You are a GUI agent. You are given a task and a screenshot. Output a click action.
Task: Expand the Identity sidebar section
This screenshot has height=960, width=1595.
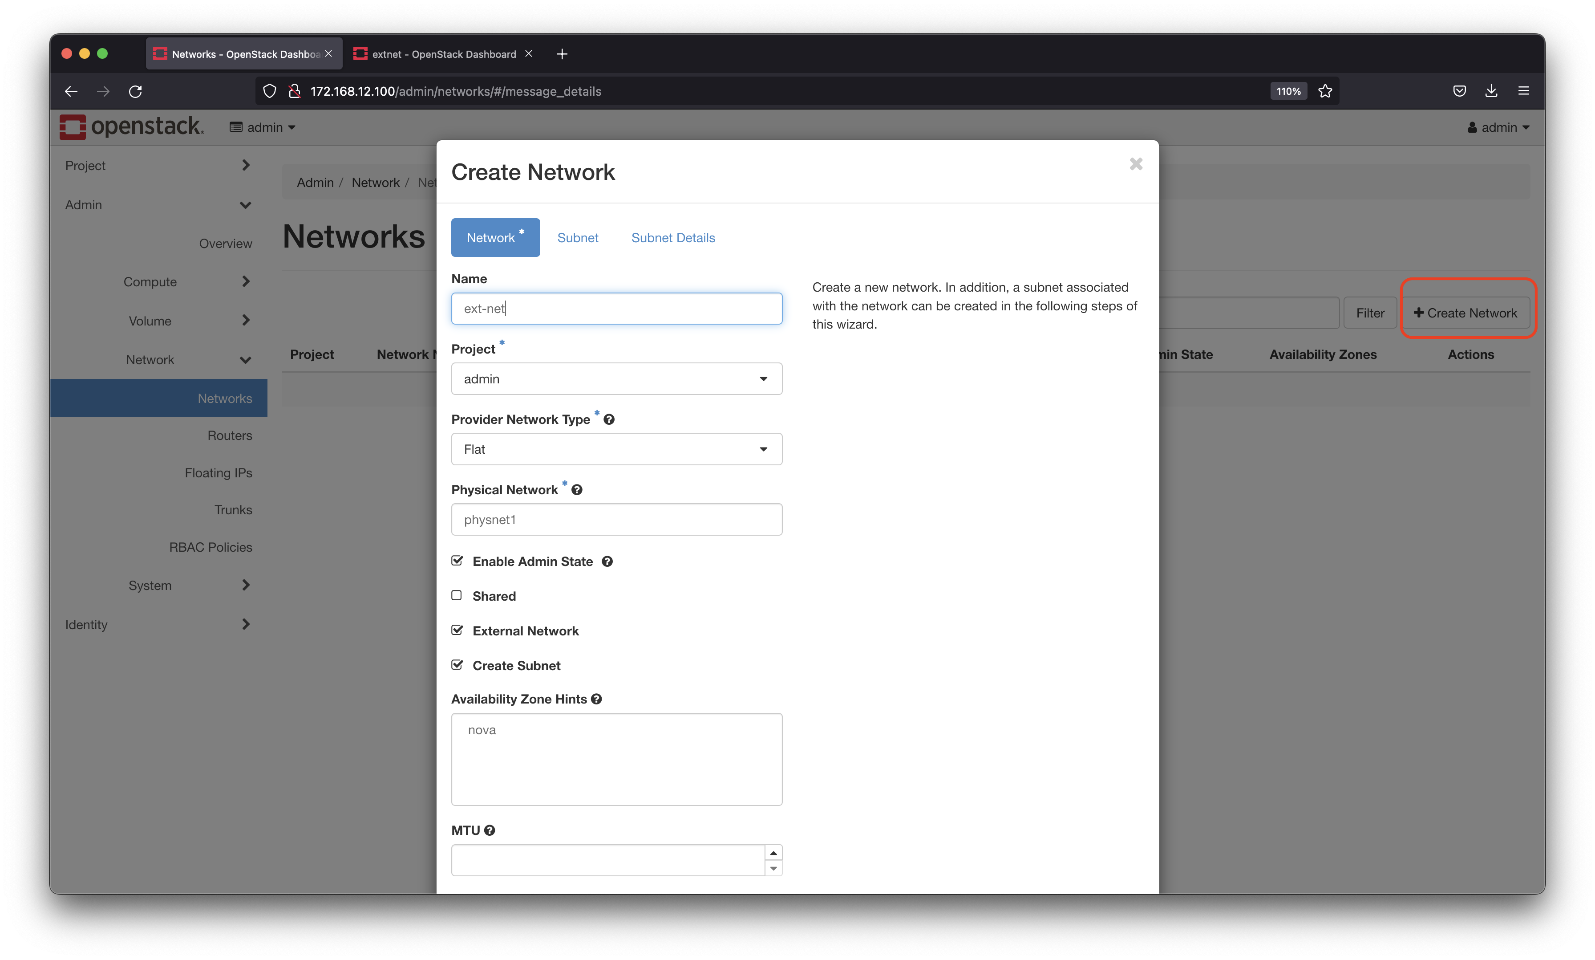[158, 625]
